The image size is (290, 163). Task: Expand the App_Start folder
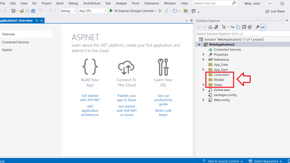[203, 70]
